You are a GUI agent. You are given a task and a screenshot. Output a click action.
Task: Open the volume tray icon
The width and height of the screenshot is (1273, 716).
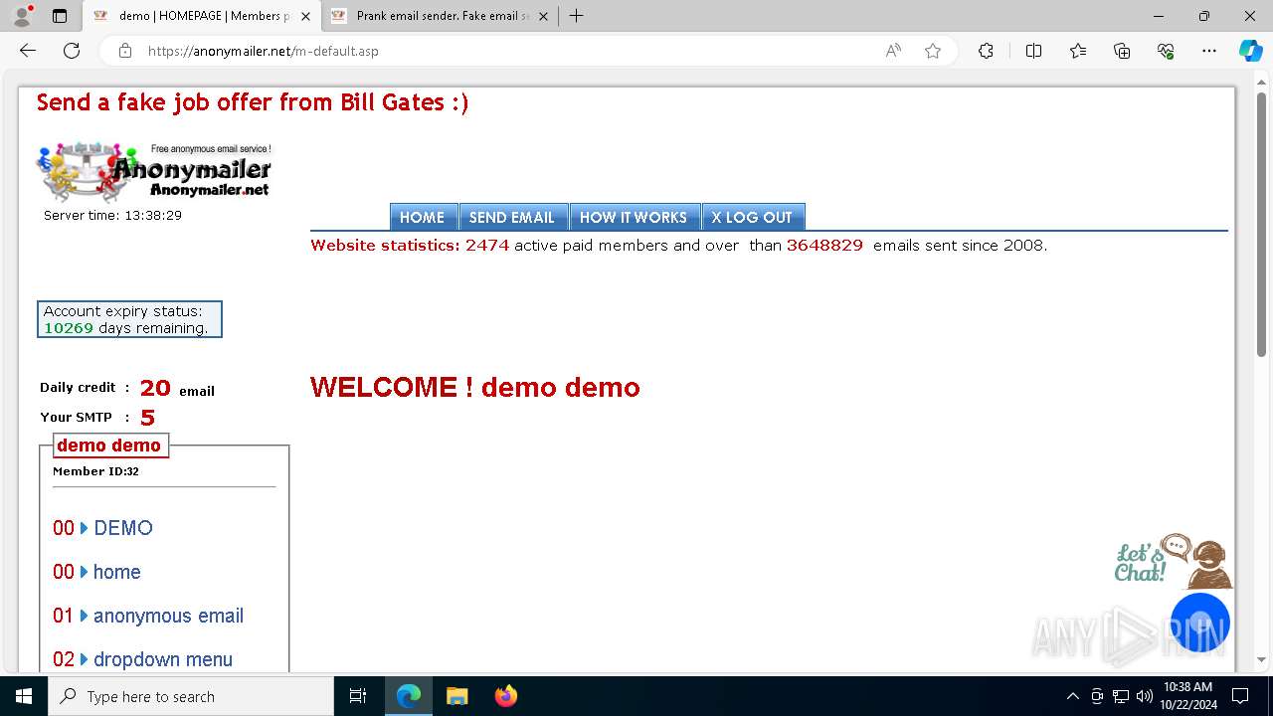(x=1145, y=696)
